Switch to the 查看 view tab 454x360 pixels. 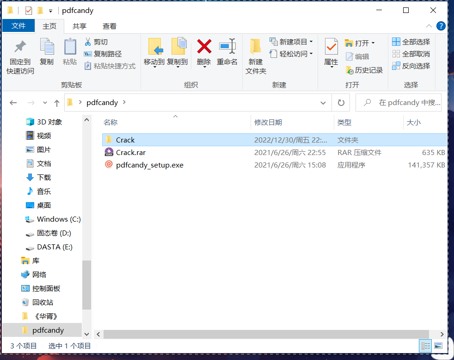[x=110, y=26]
